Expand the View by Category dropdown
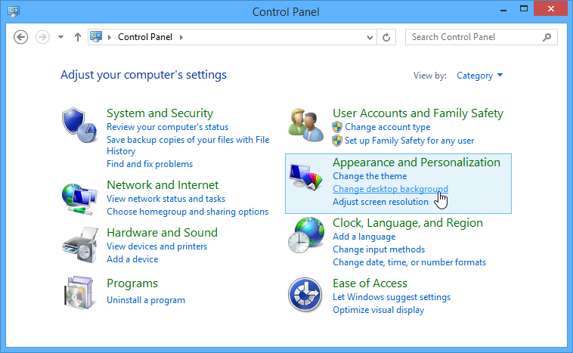Image resolution: width=573 pixels, height=353 pixels. tap(480, 76)
